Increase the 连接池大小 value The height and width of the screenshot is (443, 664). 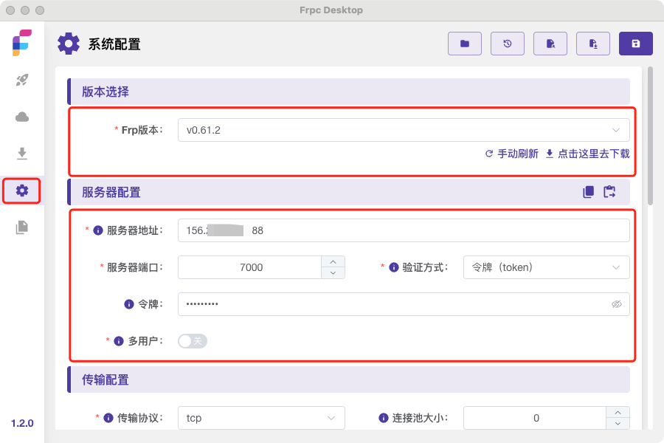(618, 413)
